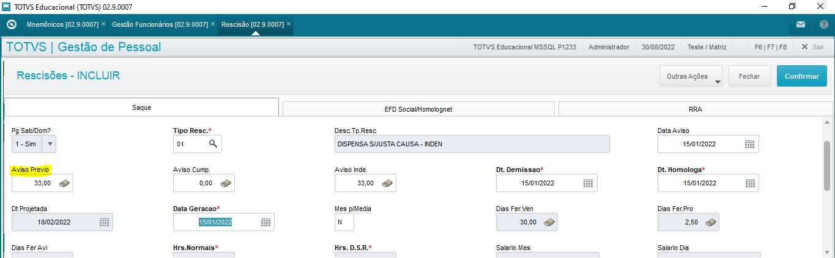835x258 pixels.
Task: Open the mail envelope notifications icon
Action: point(801,24)
